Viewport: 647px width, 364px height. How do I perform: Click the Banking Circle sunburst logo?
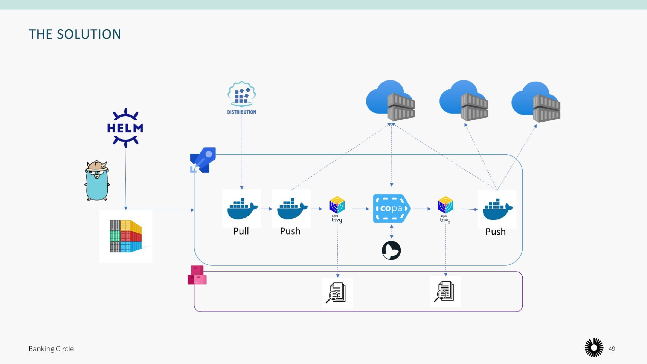click(x=594, y=348)
